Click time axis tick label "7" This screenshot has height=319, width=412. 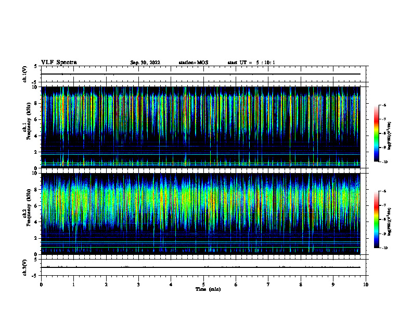268,285
